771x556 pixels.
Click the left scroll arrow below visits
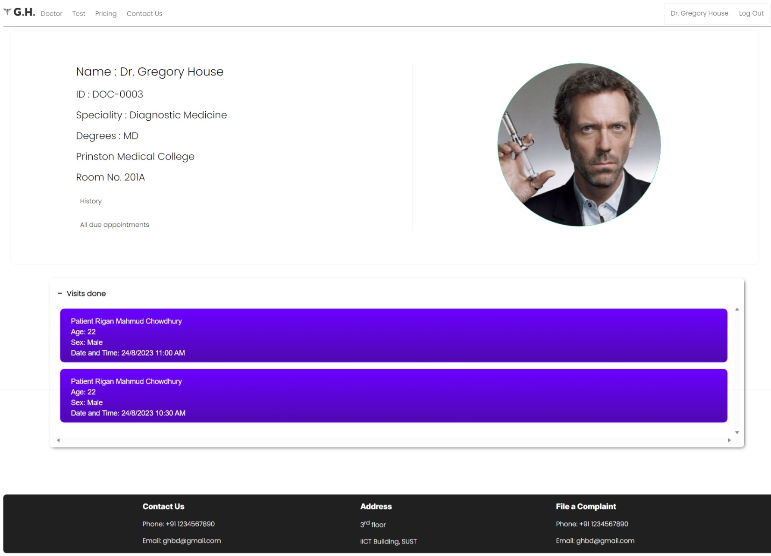pyautogui.click(x=57, y=440)
